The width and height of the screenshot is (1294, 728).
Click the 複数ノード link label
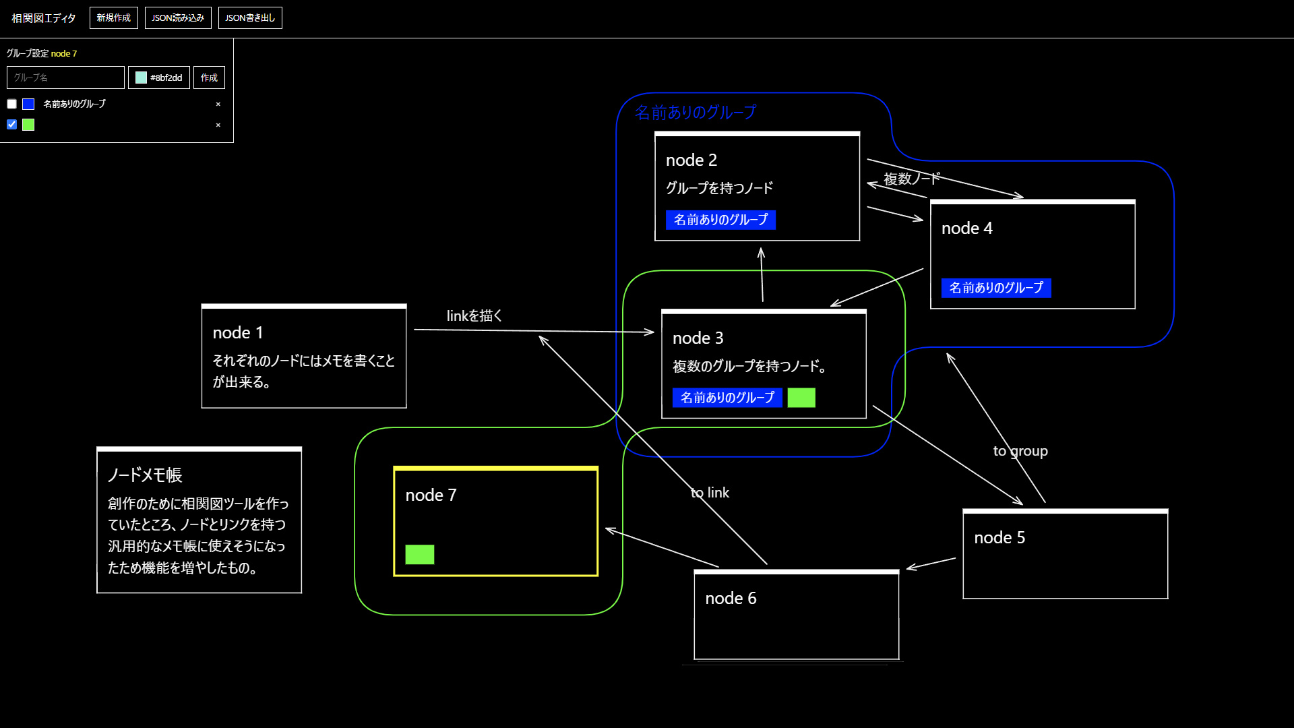point(912,179)
